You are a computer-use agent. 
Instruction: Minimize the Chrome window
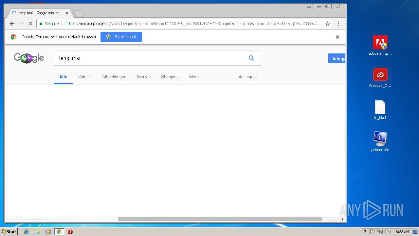point(319,6)
